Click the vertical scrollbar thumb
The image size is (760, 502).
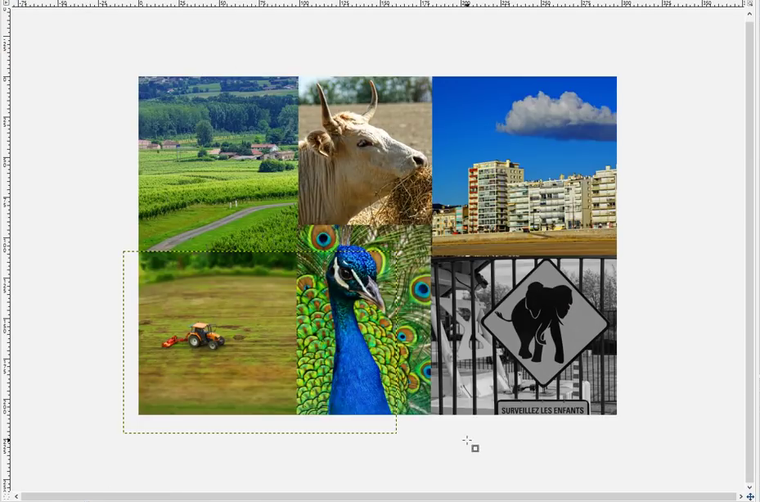pos(750,246)
